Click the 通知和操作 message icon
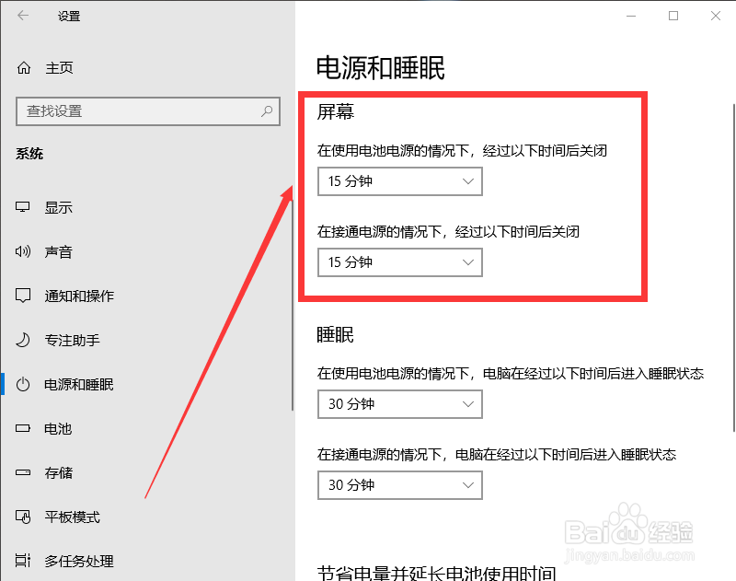736x581 pixels. click(x=22, y=296)
